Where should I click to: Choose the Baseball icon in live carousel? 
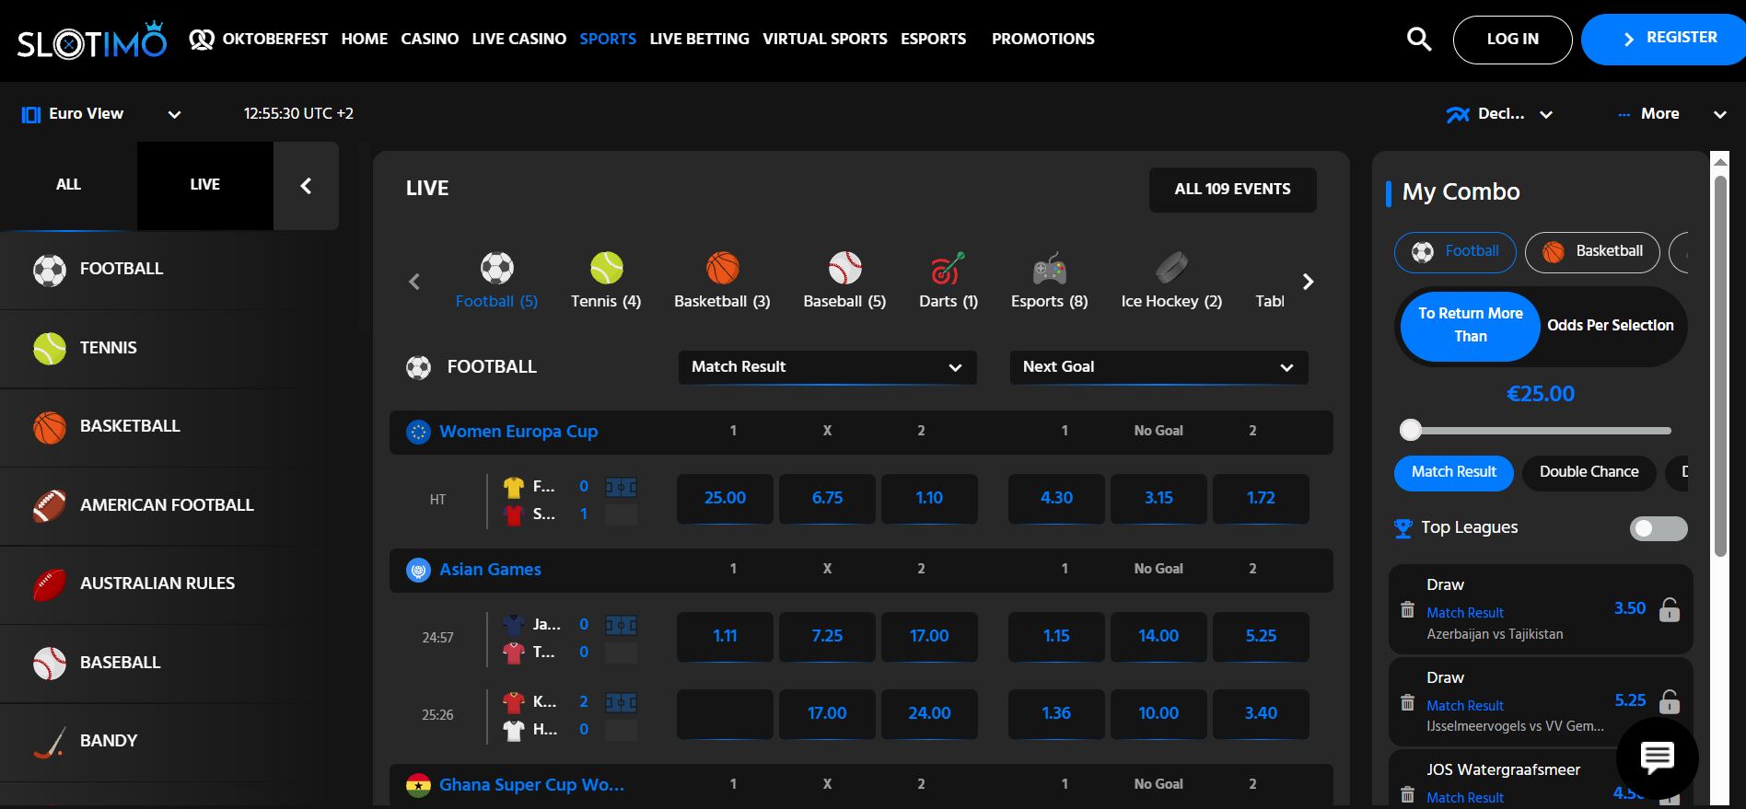click(x=844, y=268)
